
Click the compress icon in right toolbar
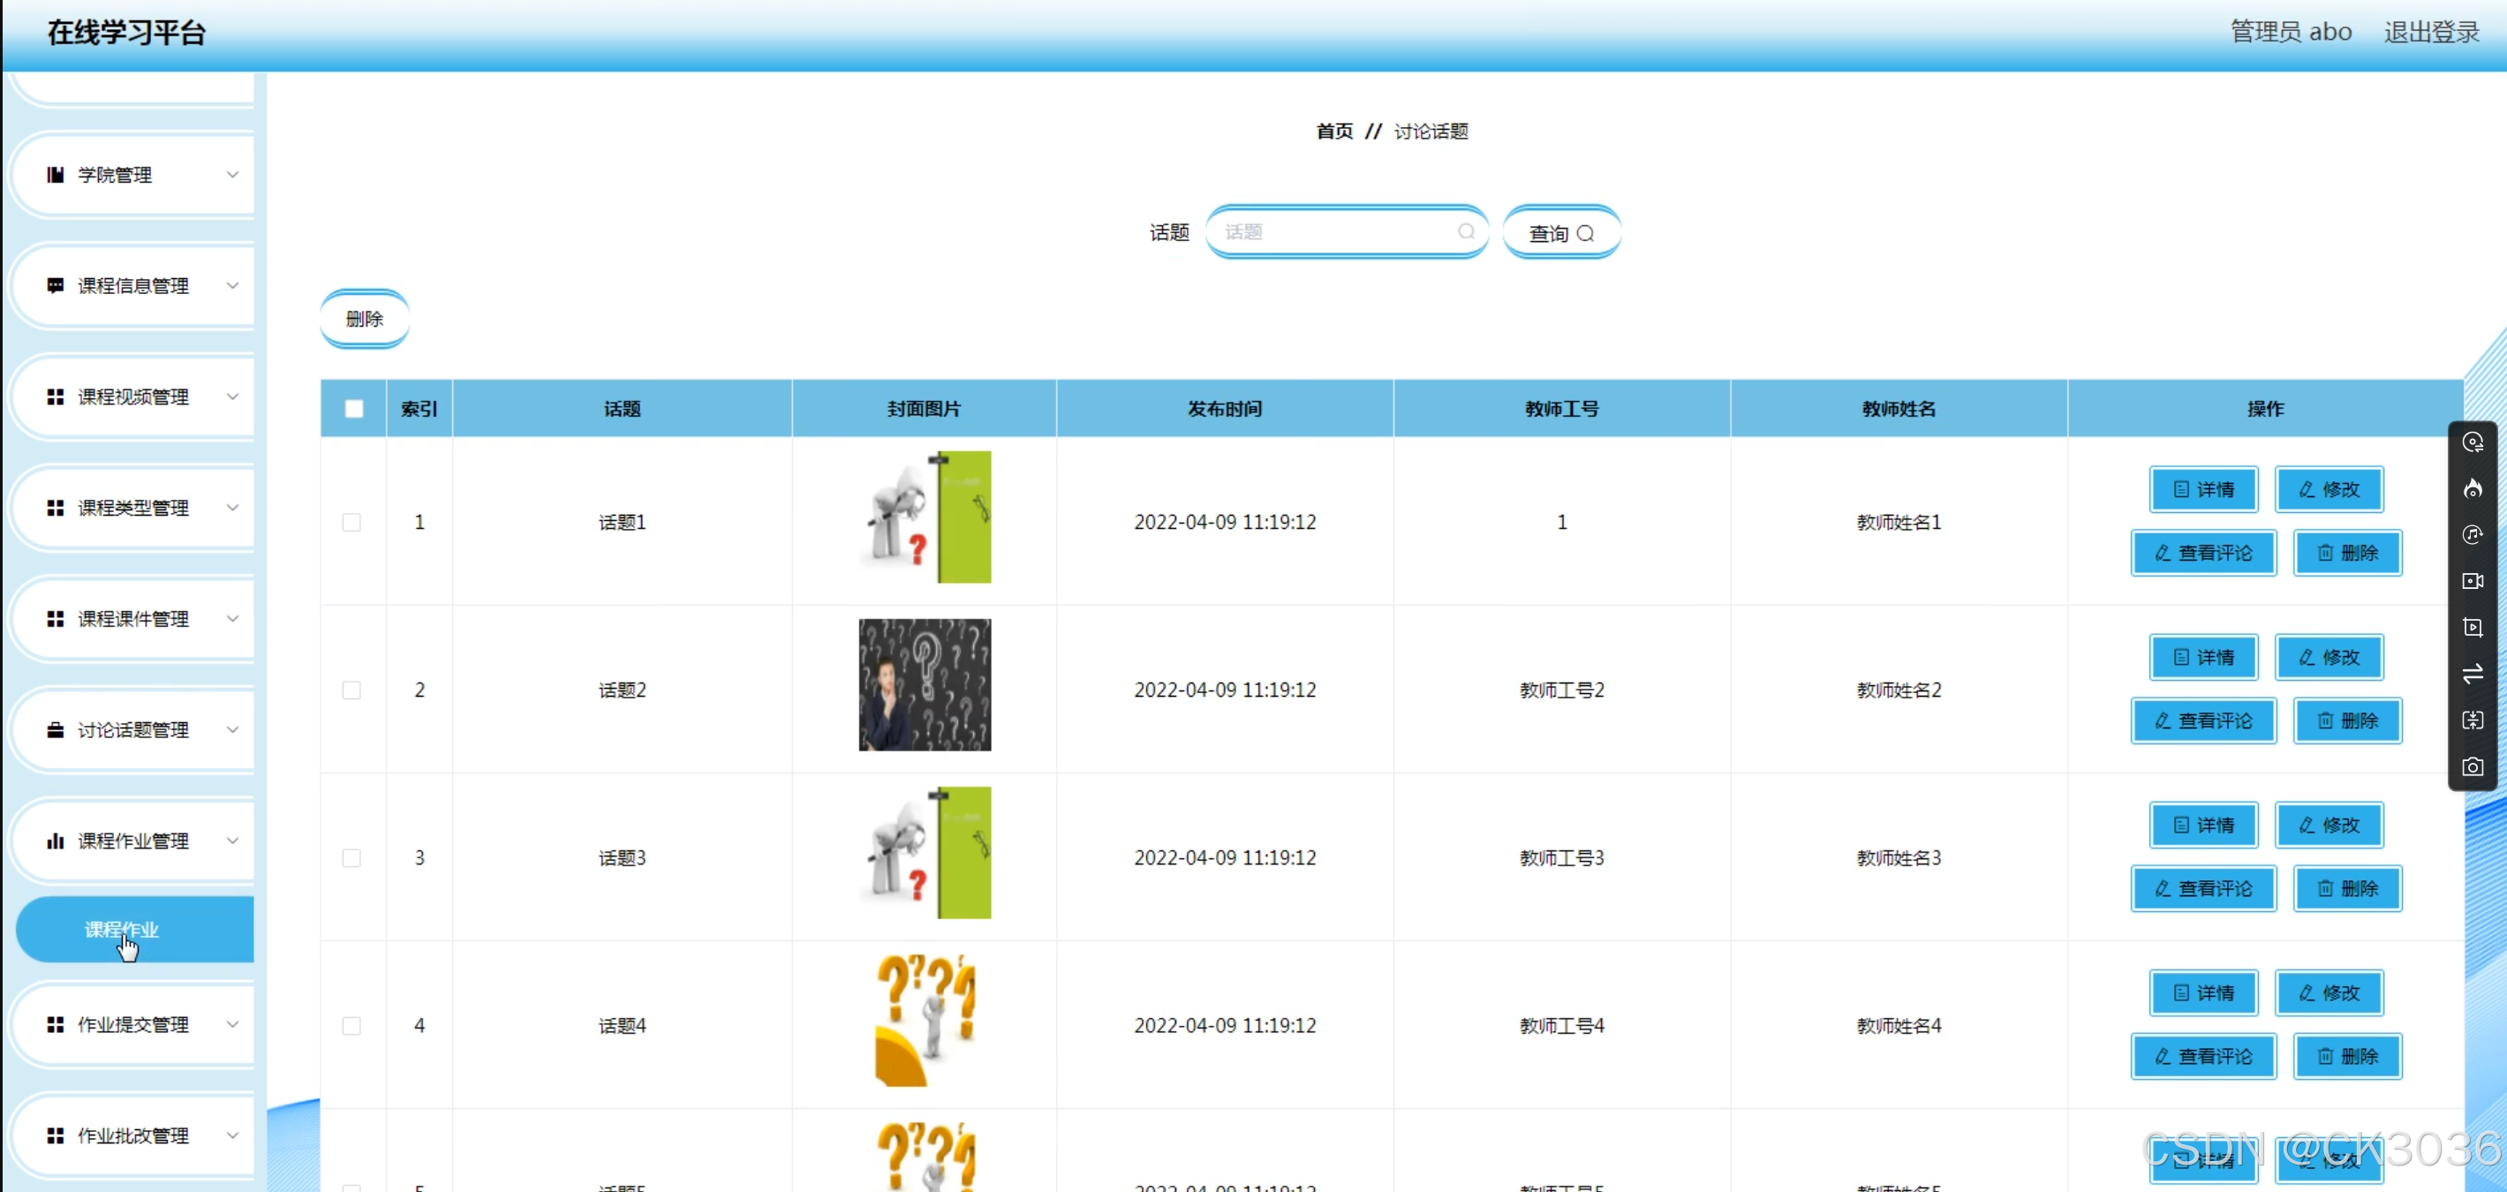click(2472, 720)
